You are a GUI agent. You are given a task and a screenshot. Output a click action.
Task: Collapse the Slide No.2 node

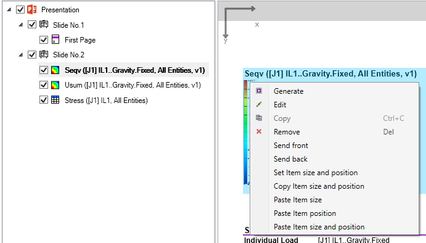(21, 55)
